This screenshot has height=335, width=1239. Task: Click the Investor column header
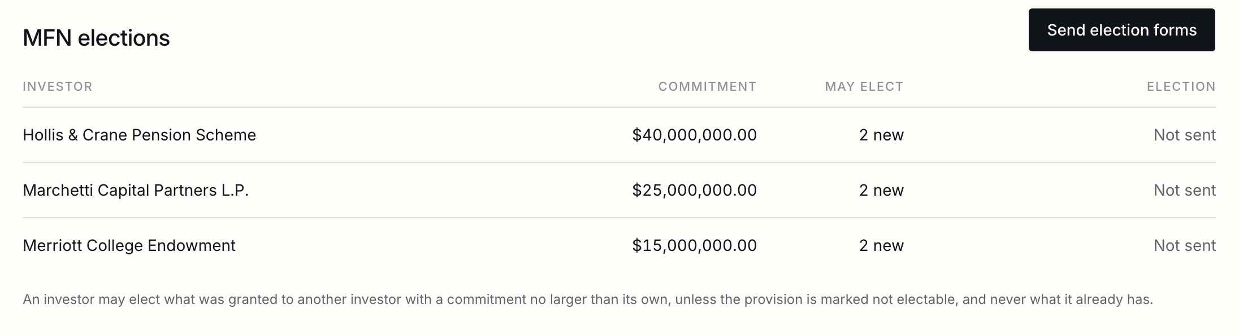pos(58,86)
